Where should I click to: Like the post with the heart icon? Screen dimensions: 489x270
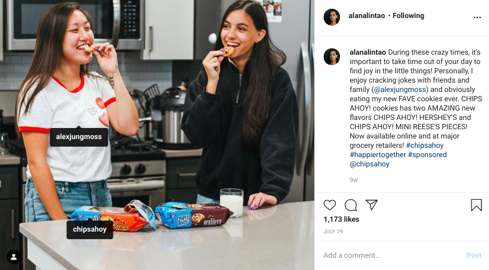[329, 205]
